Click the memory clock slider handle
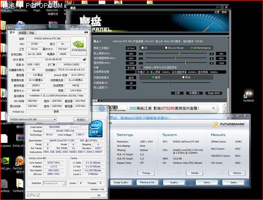Image resolution: width=263 pixels, height=200 pixels. point(186,63)
